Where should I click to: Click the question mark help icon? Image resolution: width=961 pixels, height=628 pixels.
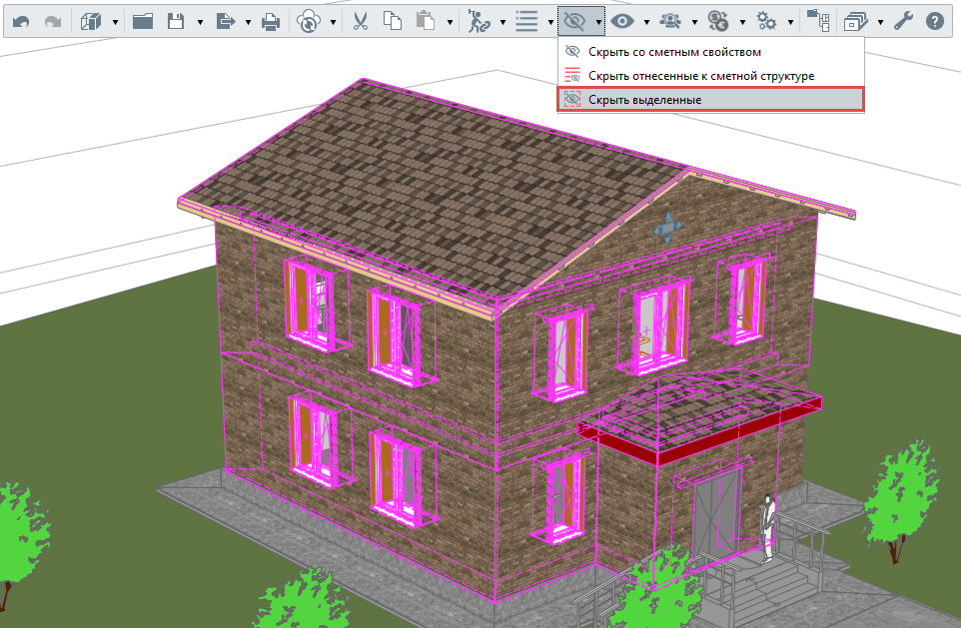pyautogui.click(x=935, y=22)
